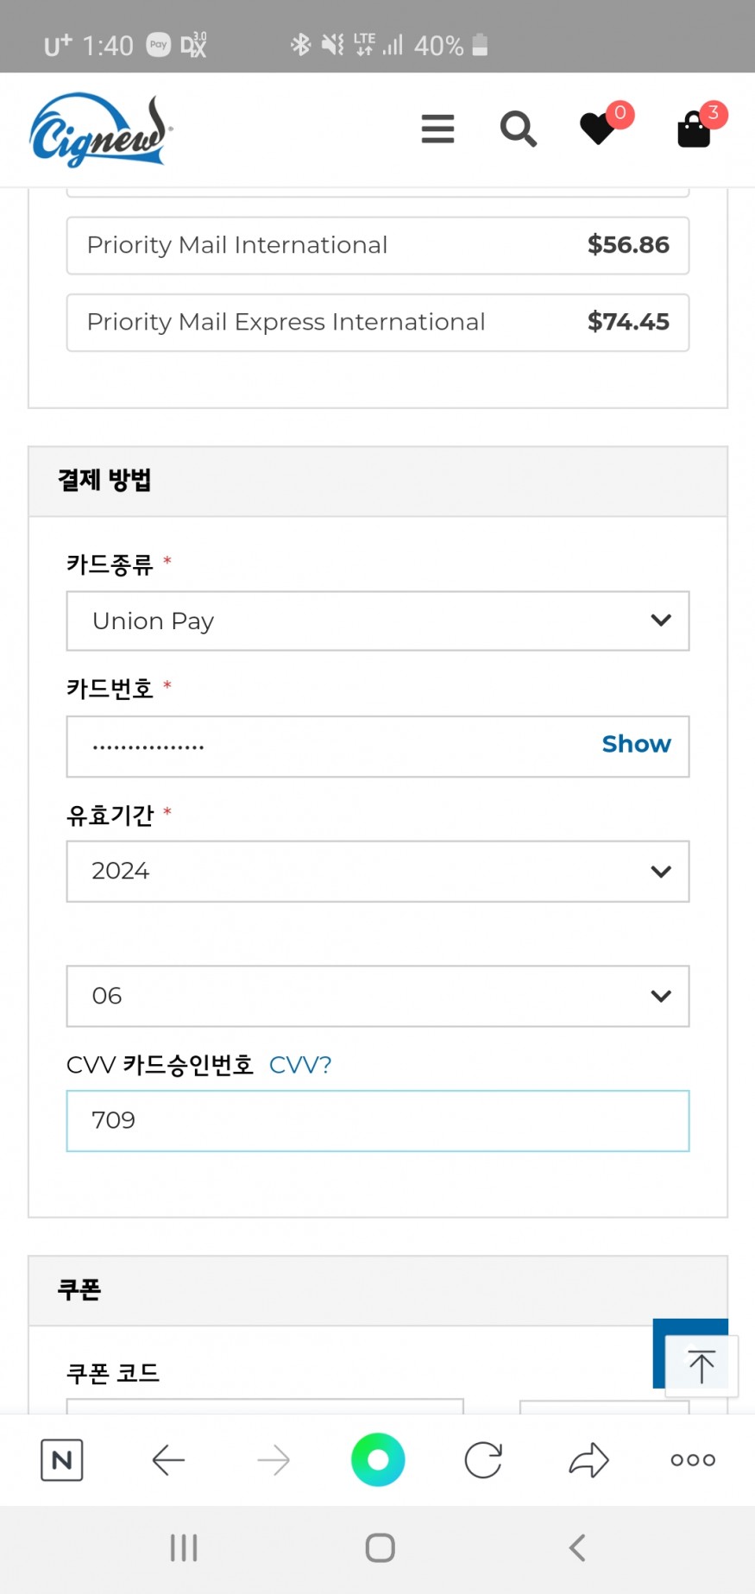
Task: Go back with browser left arrow
Action: pyautogui.click(x=168, y=1460)
